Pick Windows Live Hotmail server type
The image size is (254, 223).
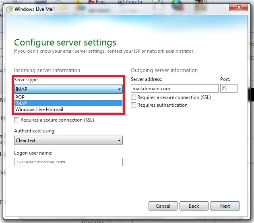pyautogui.click(x=68, y=109)
